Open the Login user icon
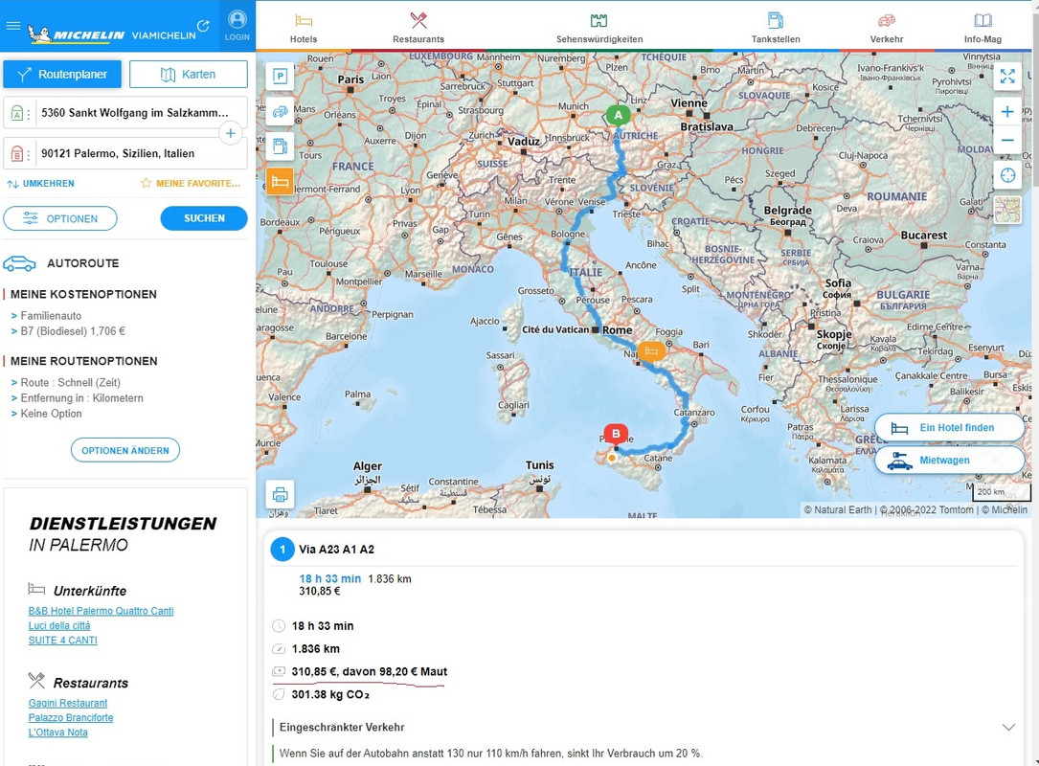This screenshot has width=1039, height=766. 237,26
